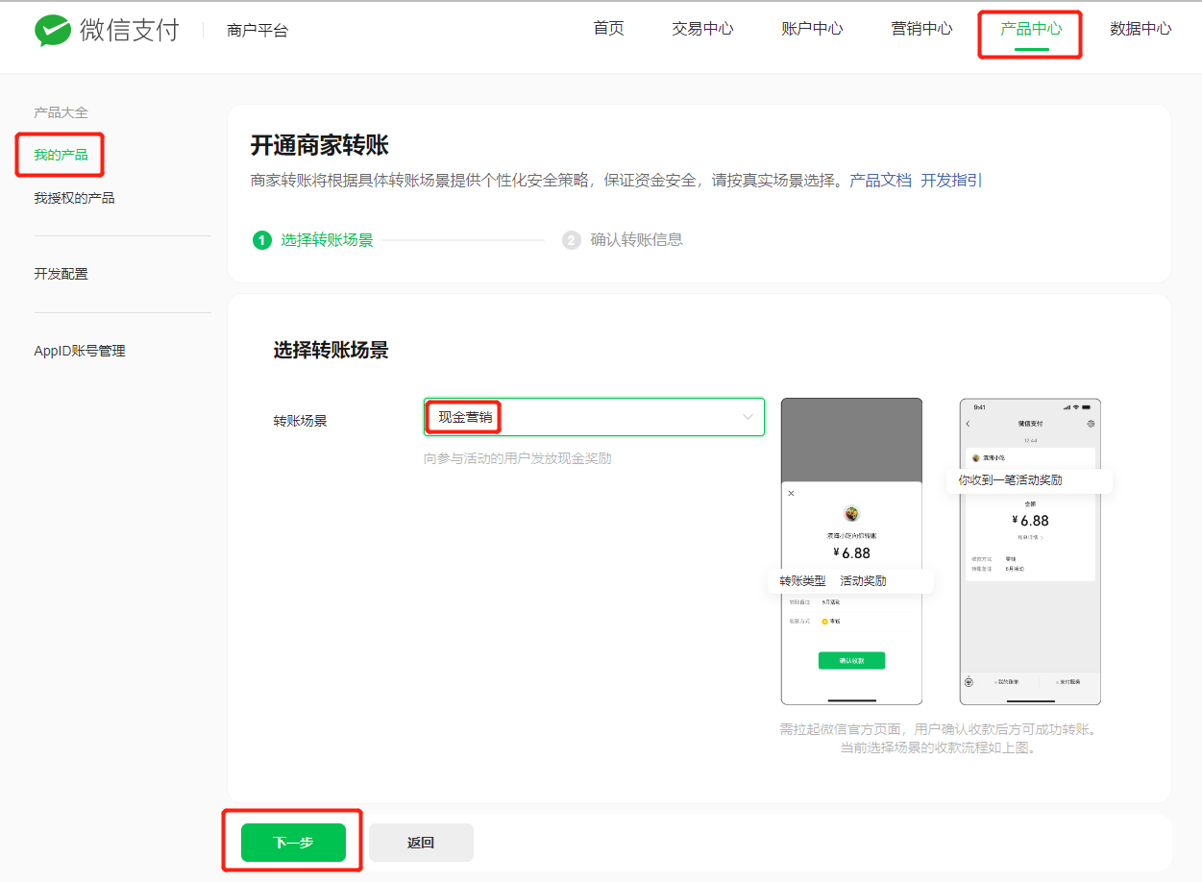Open 我授权的产品 in the sidebar

[x=74, y=198]
